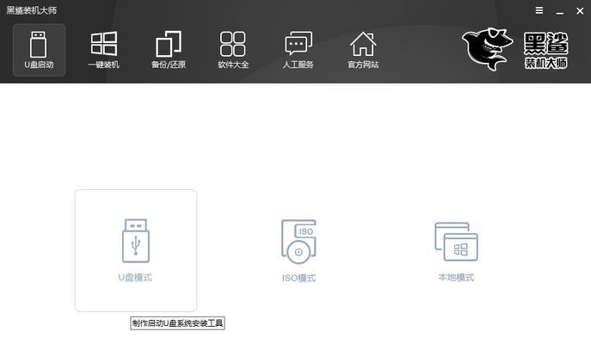
Task: Visit the 官方网站 official website
Action: pyautogui.click(x=363, y=50)
